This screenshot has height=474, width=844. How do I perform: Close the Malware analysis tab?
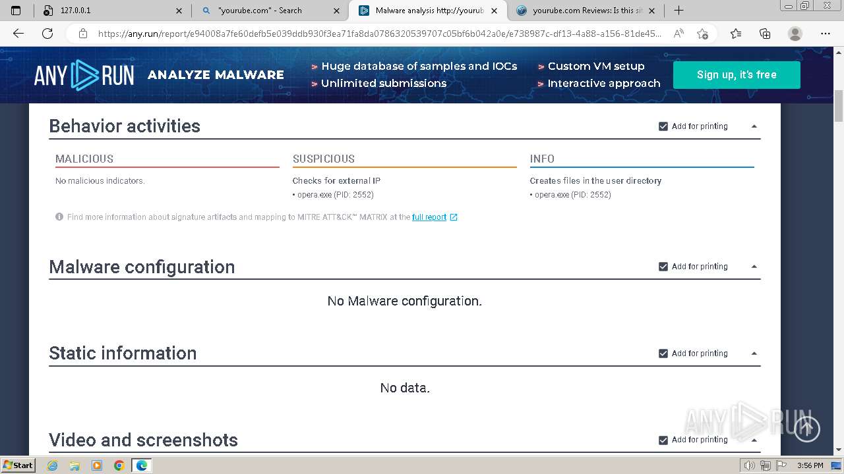click(495, 11)
